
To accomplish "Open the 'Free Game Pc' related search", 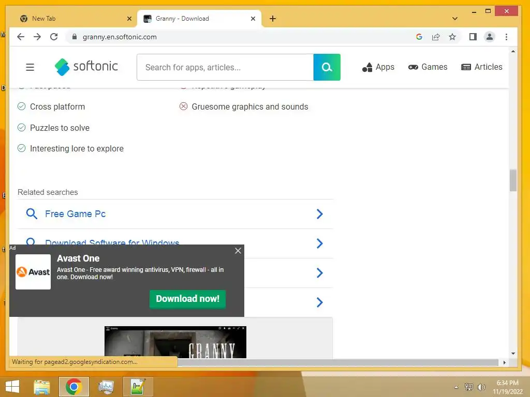I will [x=76, y=214].
